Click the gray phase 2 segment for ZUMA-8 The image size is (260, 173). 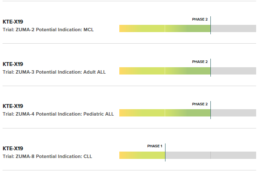point(188,155)
